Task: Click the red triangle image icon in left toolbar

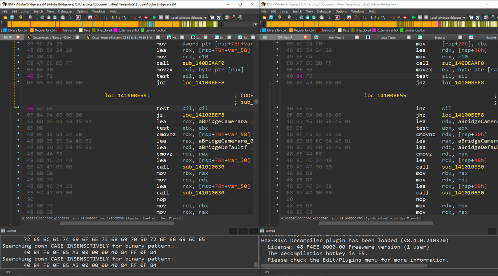Action: (x=90, y=18)
